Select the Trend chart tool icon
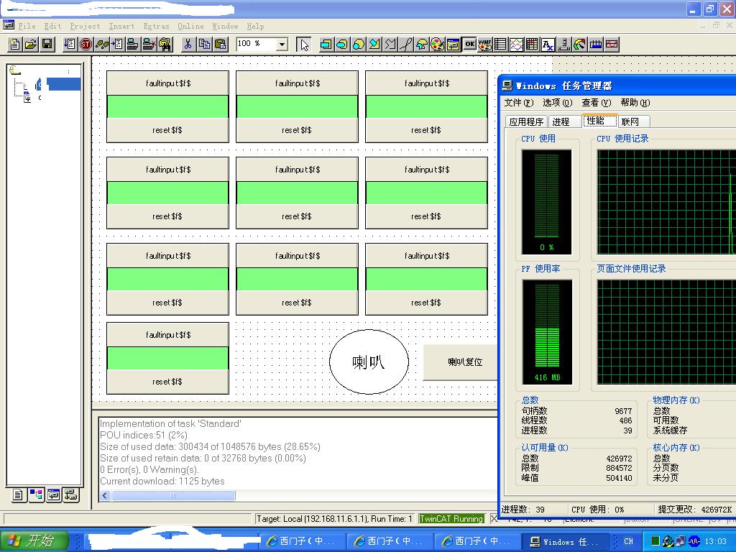736x552 pixels. pyautogui.click(x=517, y=45)
